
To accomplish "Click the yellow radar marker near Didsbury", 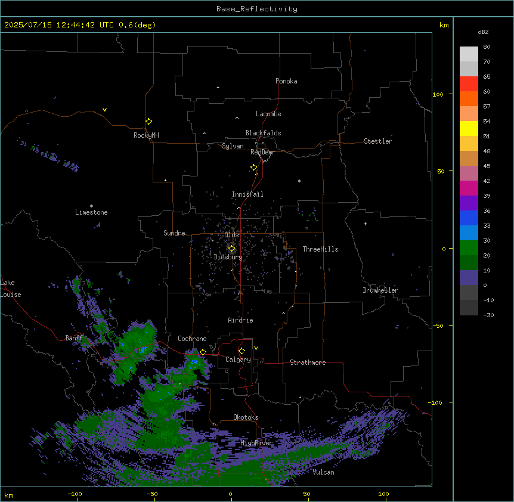I will [231, 249].
